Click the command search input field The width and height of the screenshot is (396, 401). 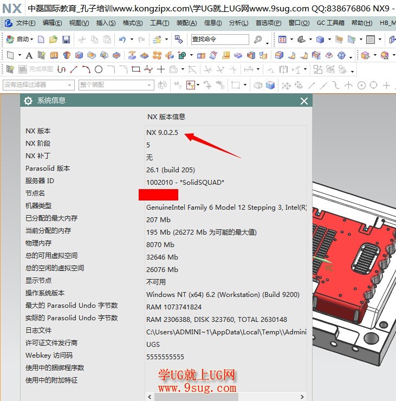(220, 40)
